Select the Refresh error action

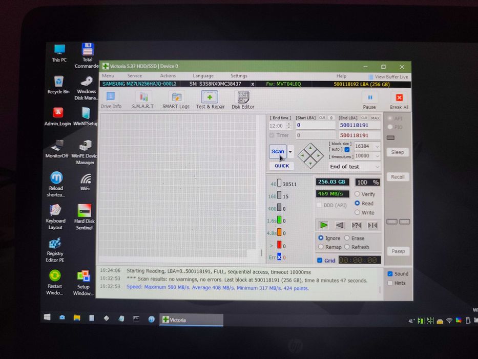tap(357, 247)
